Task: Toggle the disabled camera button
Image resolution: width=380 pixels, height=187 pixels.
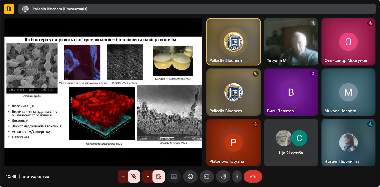Action: [158, 177]
